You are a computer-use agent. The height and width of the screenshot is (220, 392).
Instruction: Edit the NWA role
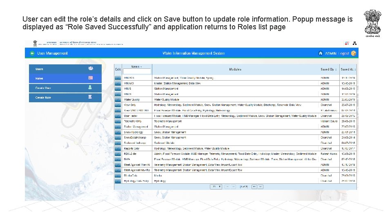pyautogui.click(x=118, y=159)
